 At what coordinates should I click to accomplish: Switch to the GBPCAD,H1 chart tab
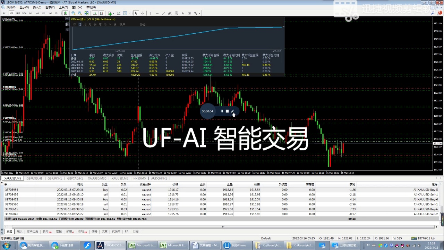pyautogui.click(x=75, y=178)
